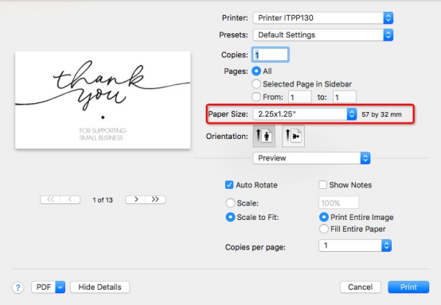Select the Scale radio option
Screen dimensions: 441x305
230,203
